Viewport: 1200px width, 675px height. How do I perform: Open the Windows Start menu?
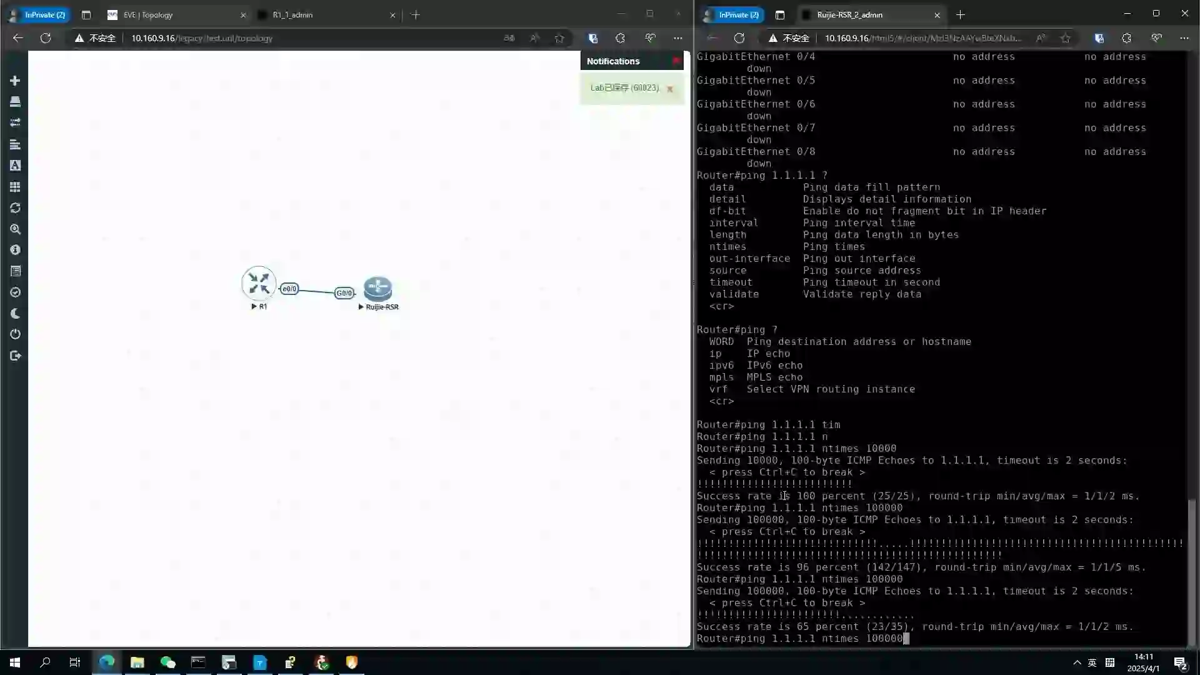click(15, 662)
